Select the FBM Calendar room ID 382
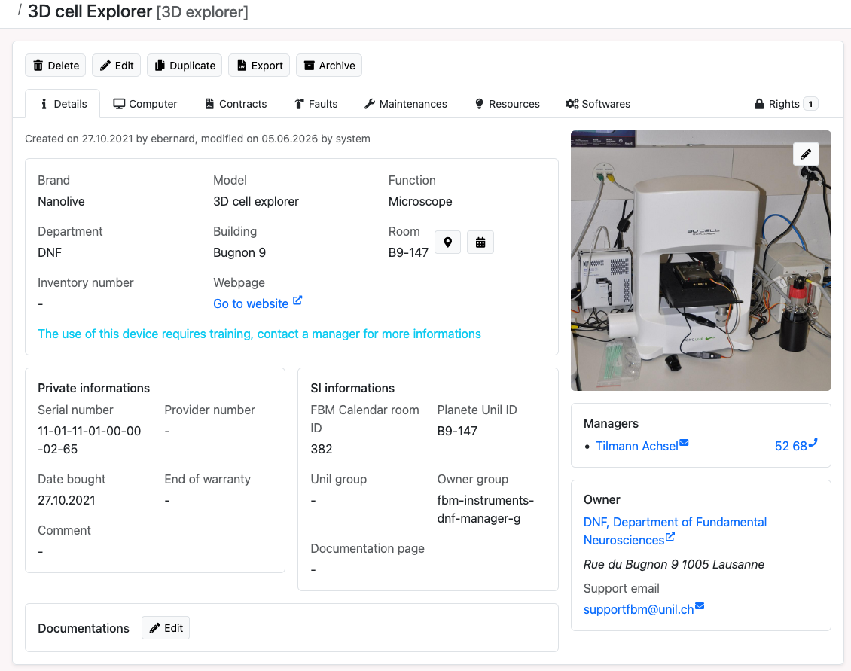851x671 pixels. pyautogui.click(x=322, y=449)
